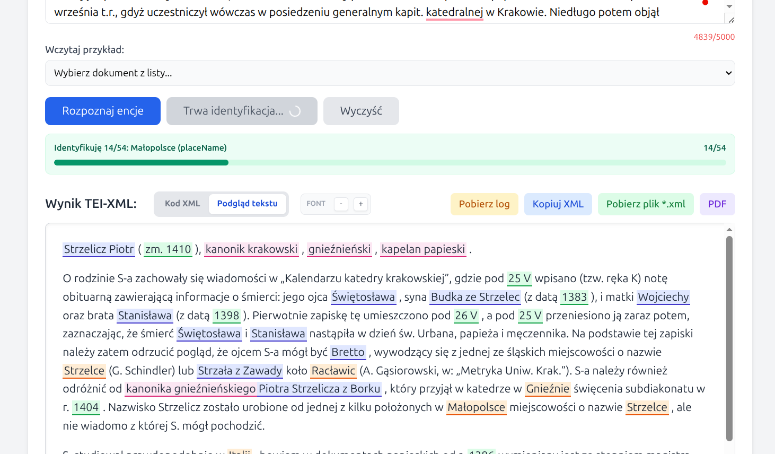Viewport: 775px width, 454px height.
Task: Select the entity Budka ze Strzelec
Action: click(475, 297)
